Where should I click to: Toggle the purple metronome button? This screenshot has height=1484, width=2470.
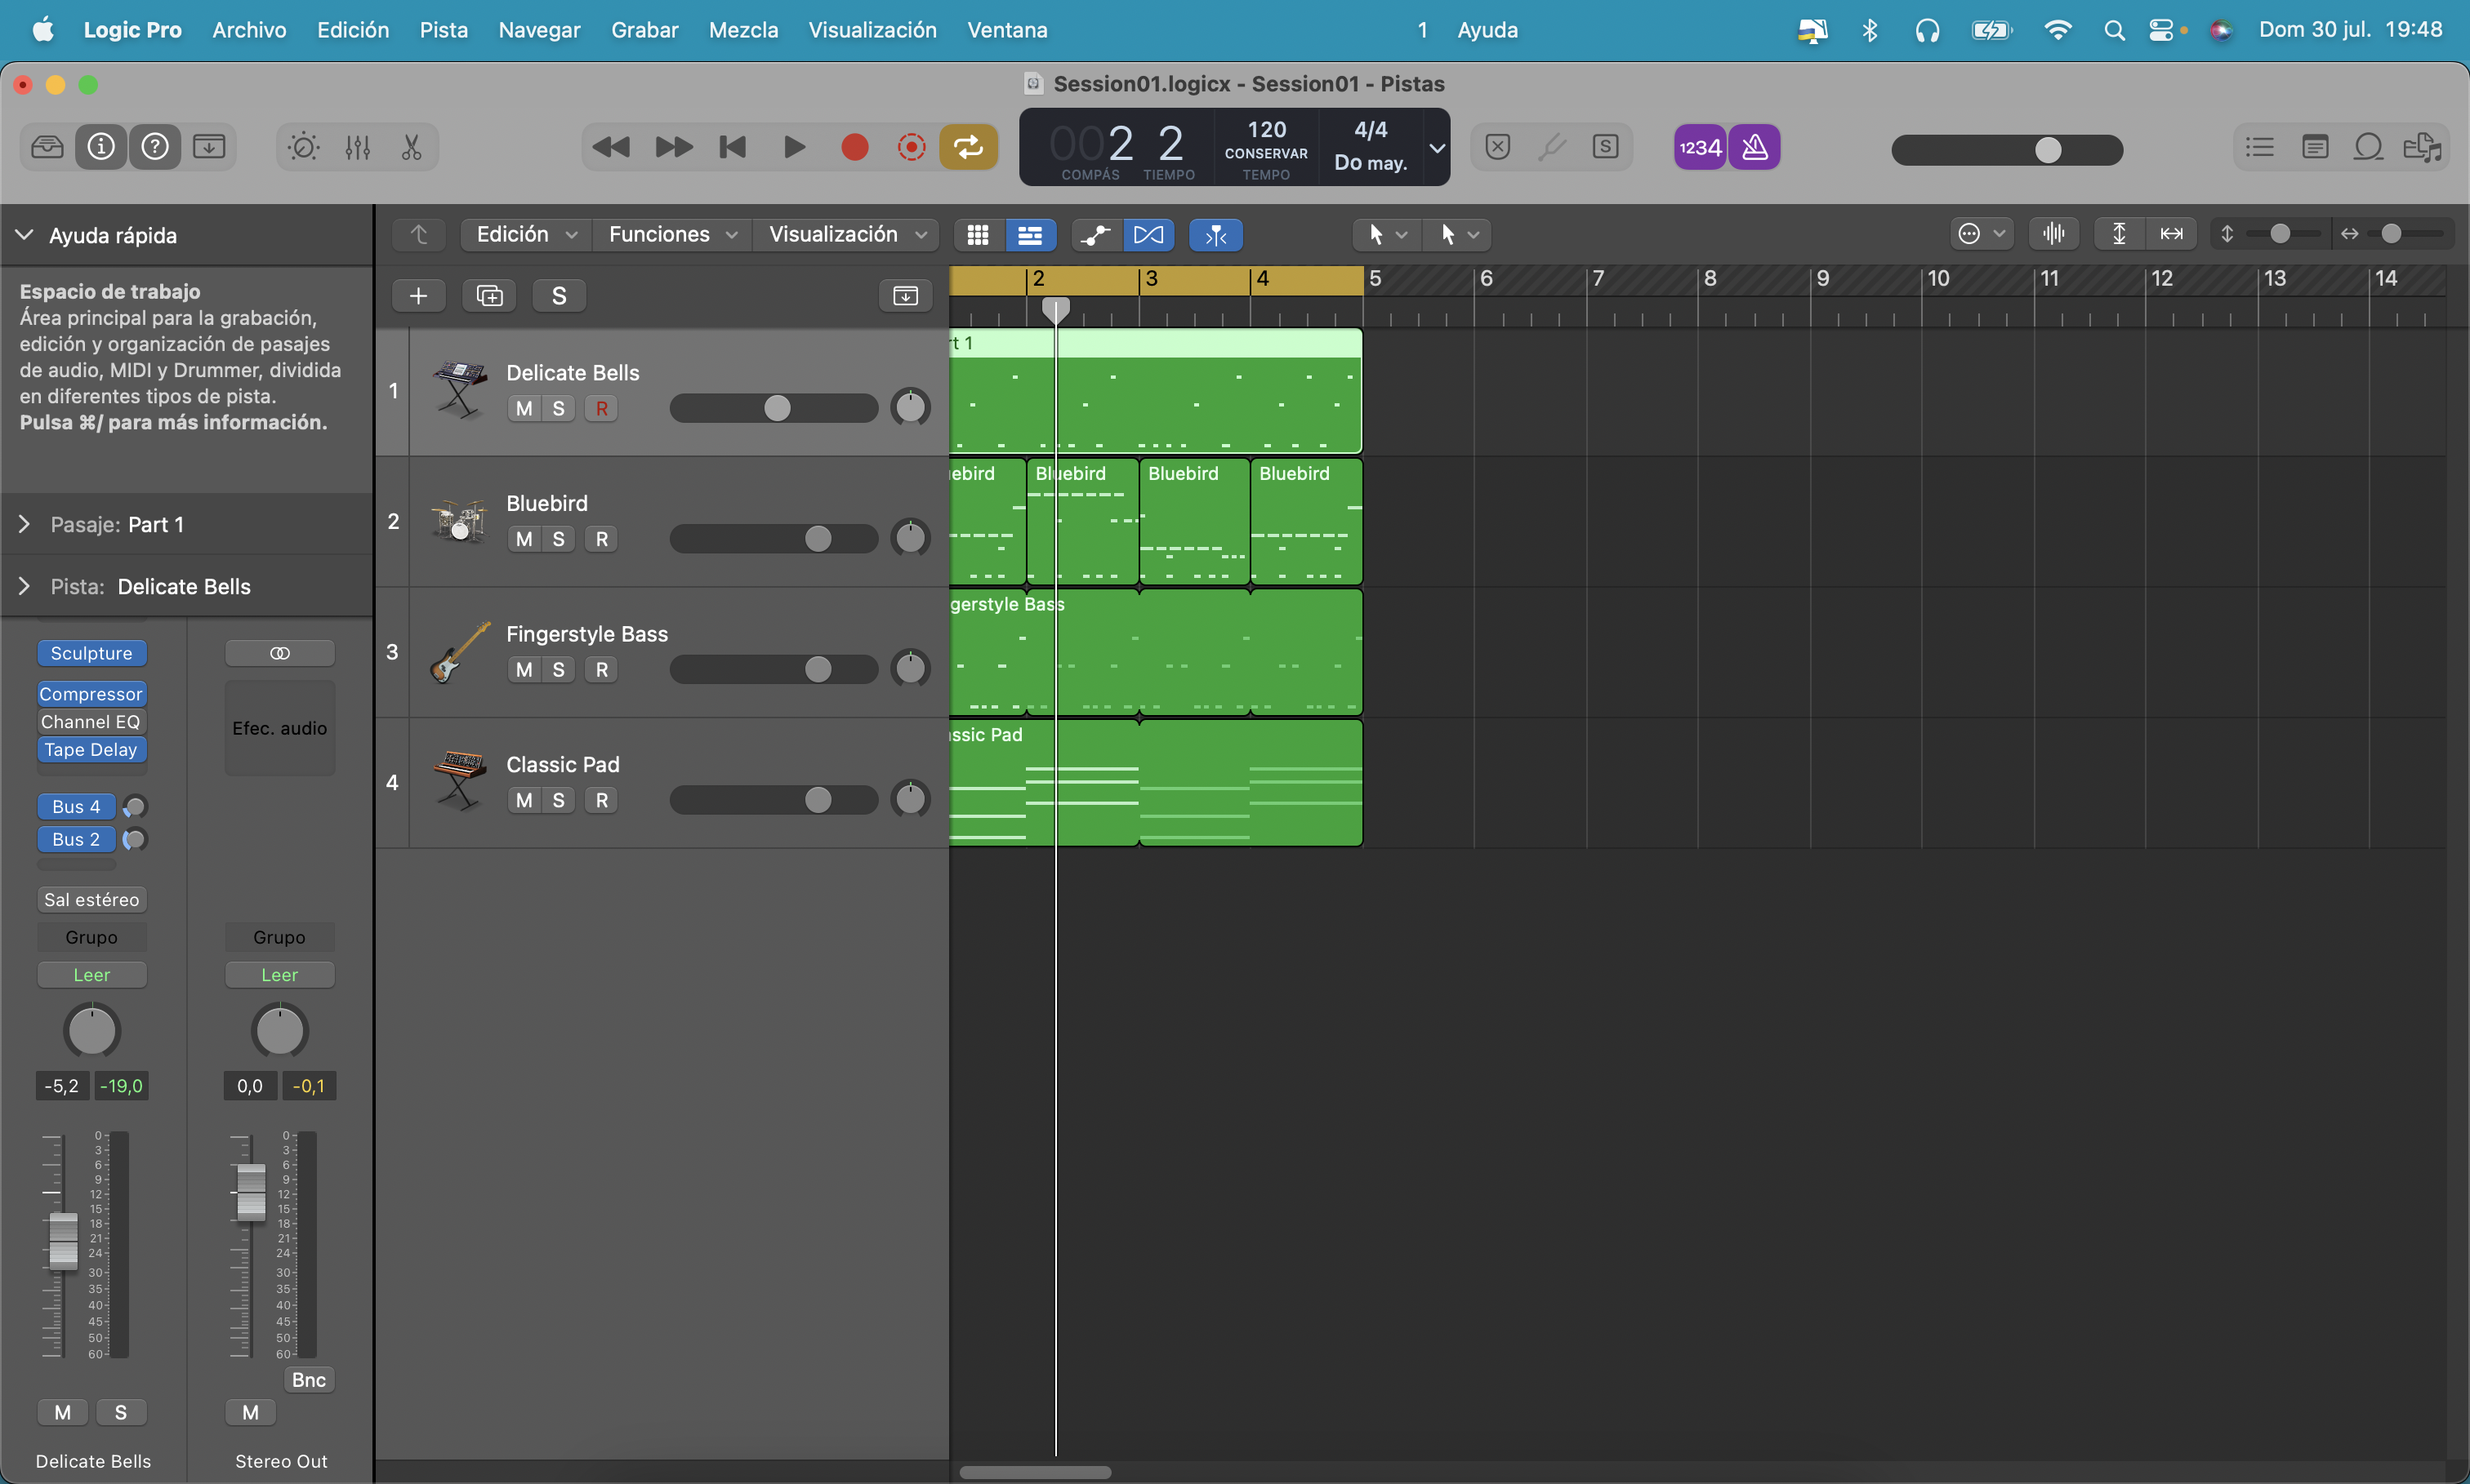[x=1754, y=147]
